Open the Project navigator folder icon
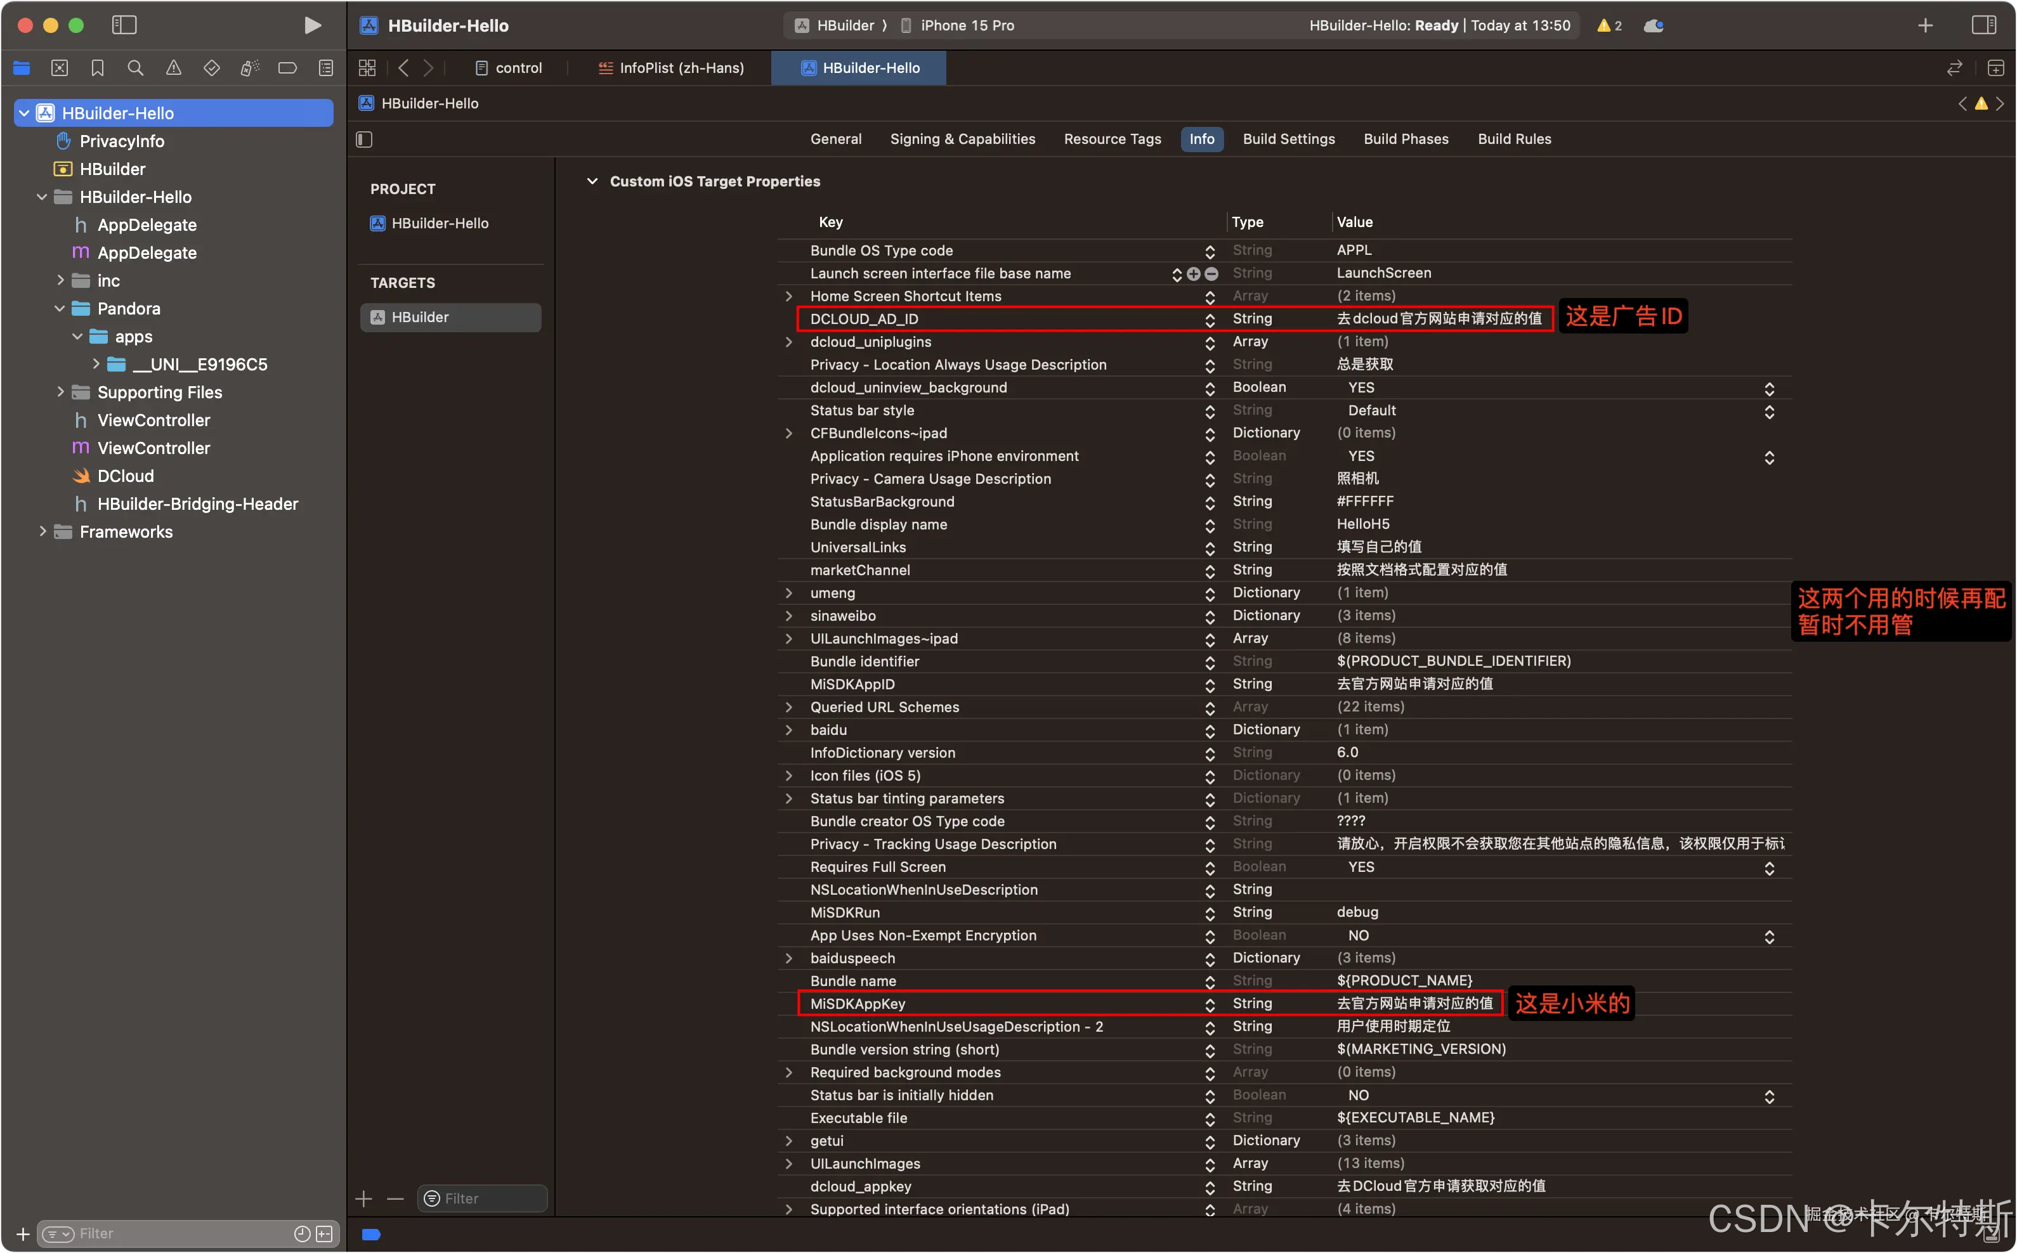 pyautogui.click(x=22, y=68)
